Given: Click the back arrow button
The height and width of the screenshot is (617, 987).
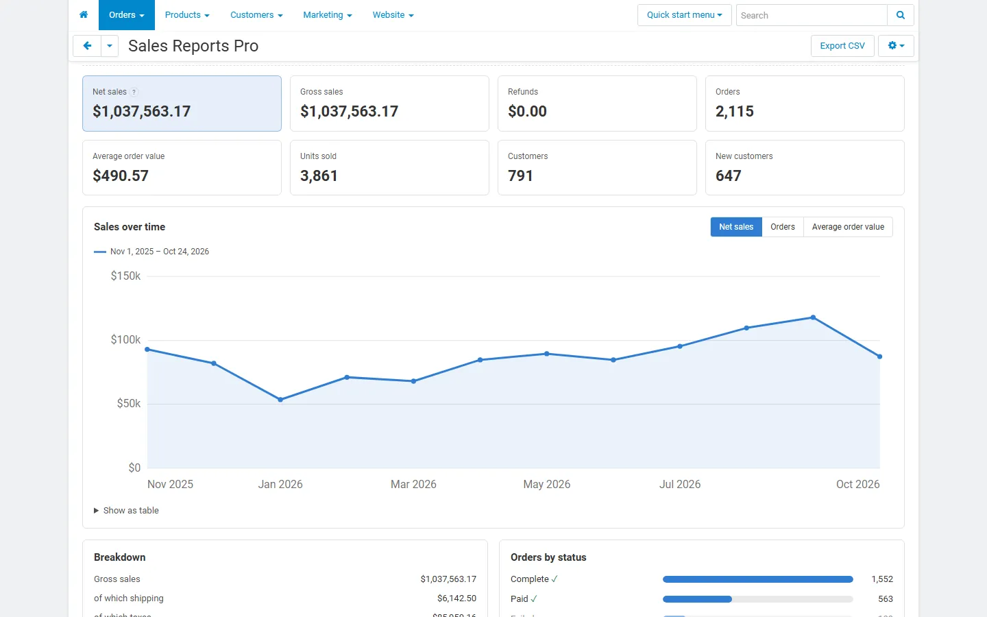Looking at the screenshot, I should point(87,46).
